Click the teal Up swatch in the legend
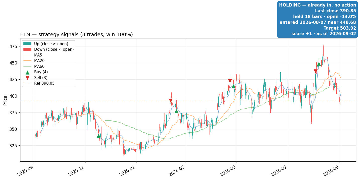359x180 pixels. click(x=27, y=44)
